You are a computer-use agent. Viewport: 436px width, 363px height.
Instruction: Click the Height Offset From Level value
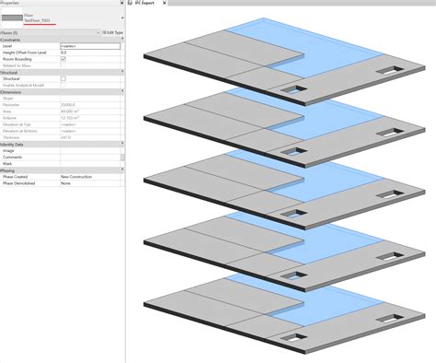point(90,53)
